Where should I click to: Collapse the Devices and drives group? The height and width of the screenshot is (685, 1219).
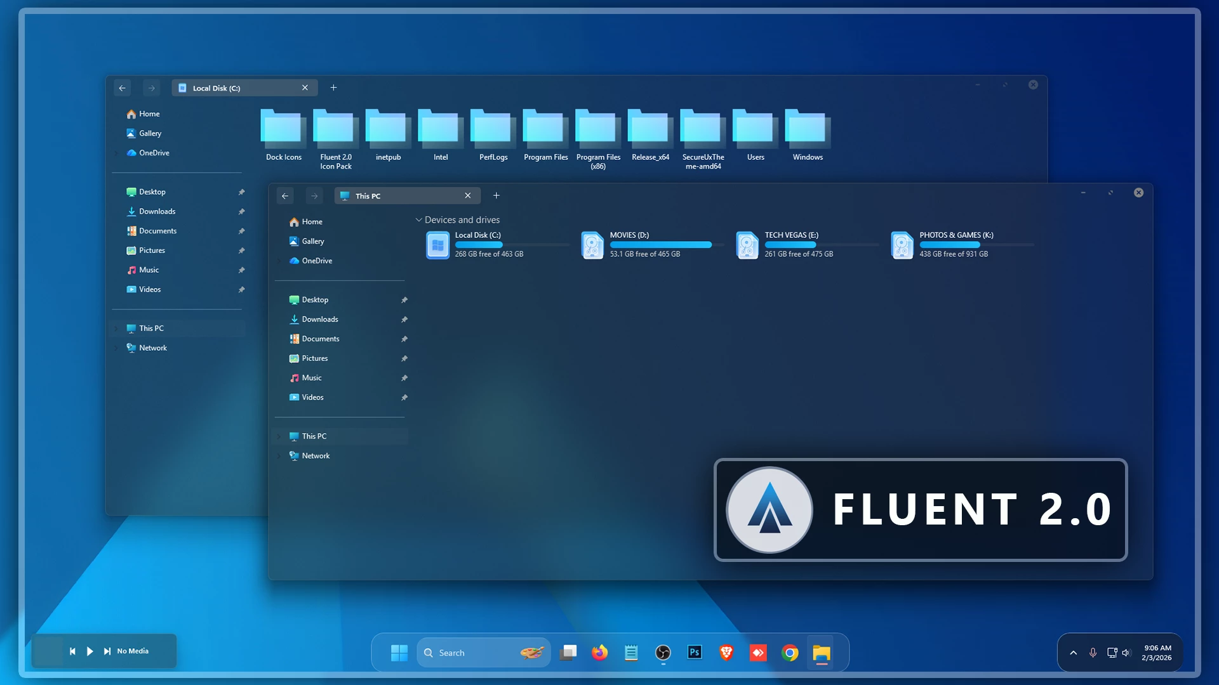point(418,220)
